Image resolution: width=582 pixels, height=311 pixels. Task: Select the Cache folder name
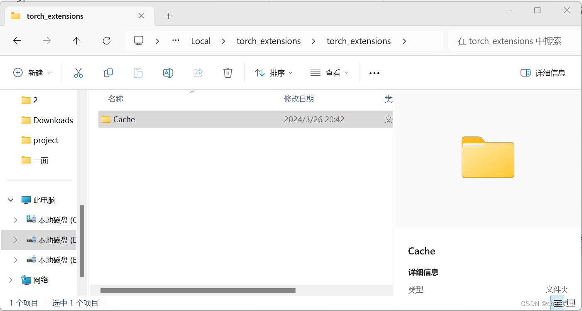[124, 119]
